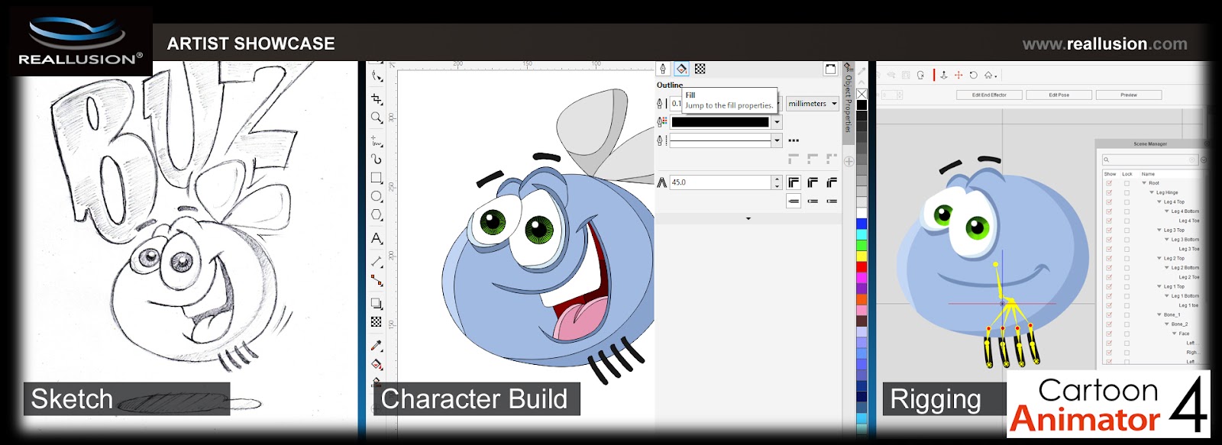Select the Text tool
The height and width of the screenshot is (445, 1222).
tap(377, 239)
